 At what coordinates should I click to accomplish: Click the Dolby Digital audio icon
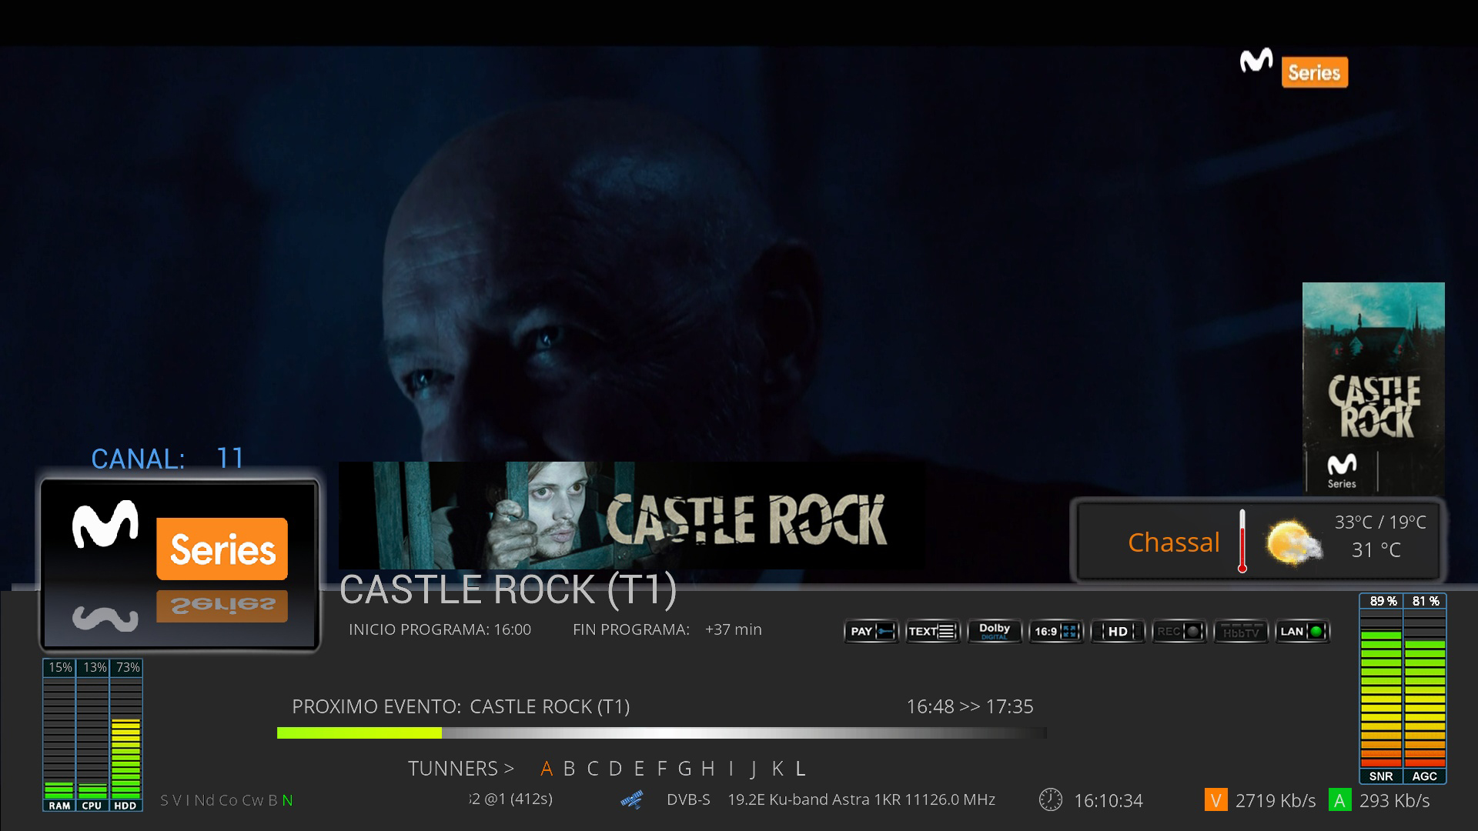click(x=994, y=632)
